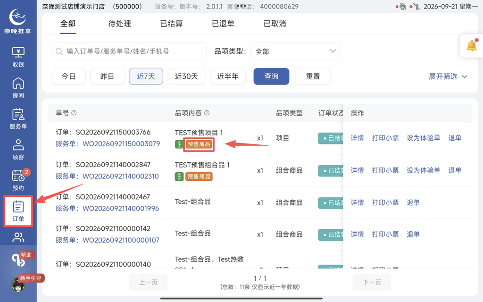The height and width of the screenshot is (302, 483).
Task: Click the help icon next to 单号
Action: coord(74,113)
